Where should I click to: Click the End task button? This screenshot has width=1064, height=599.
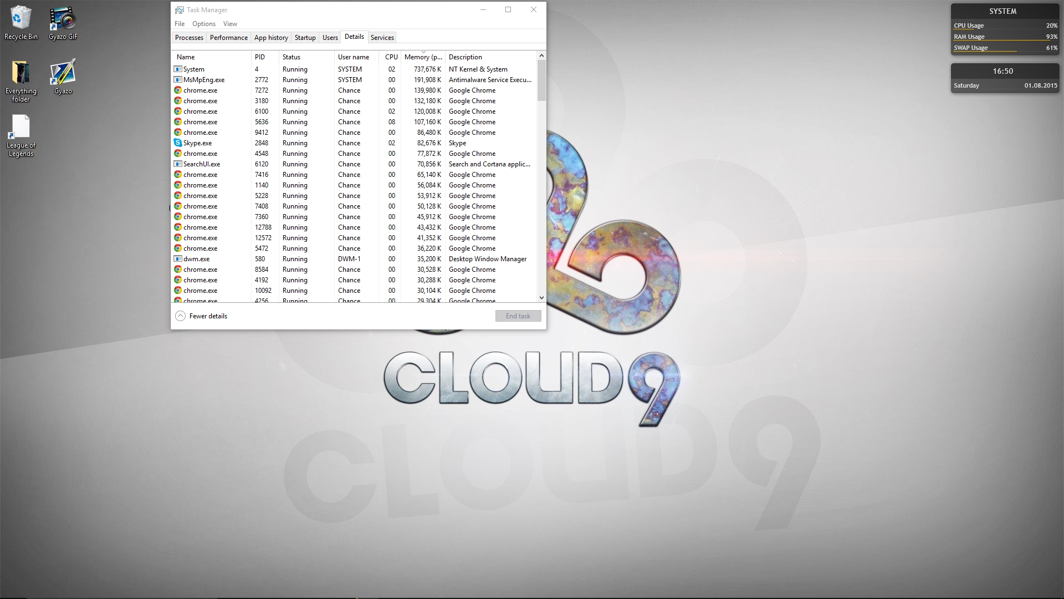pos(518,316)
